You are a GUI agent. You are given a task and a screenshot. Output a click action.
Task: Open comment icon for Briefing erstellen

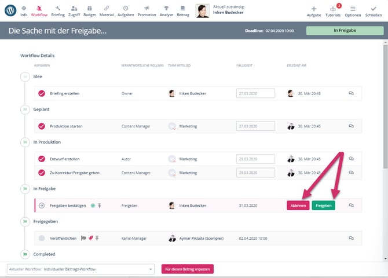pos(350,93)
